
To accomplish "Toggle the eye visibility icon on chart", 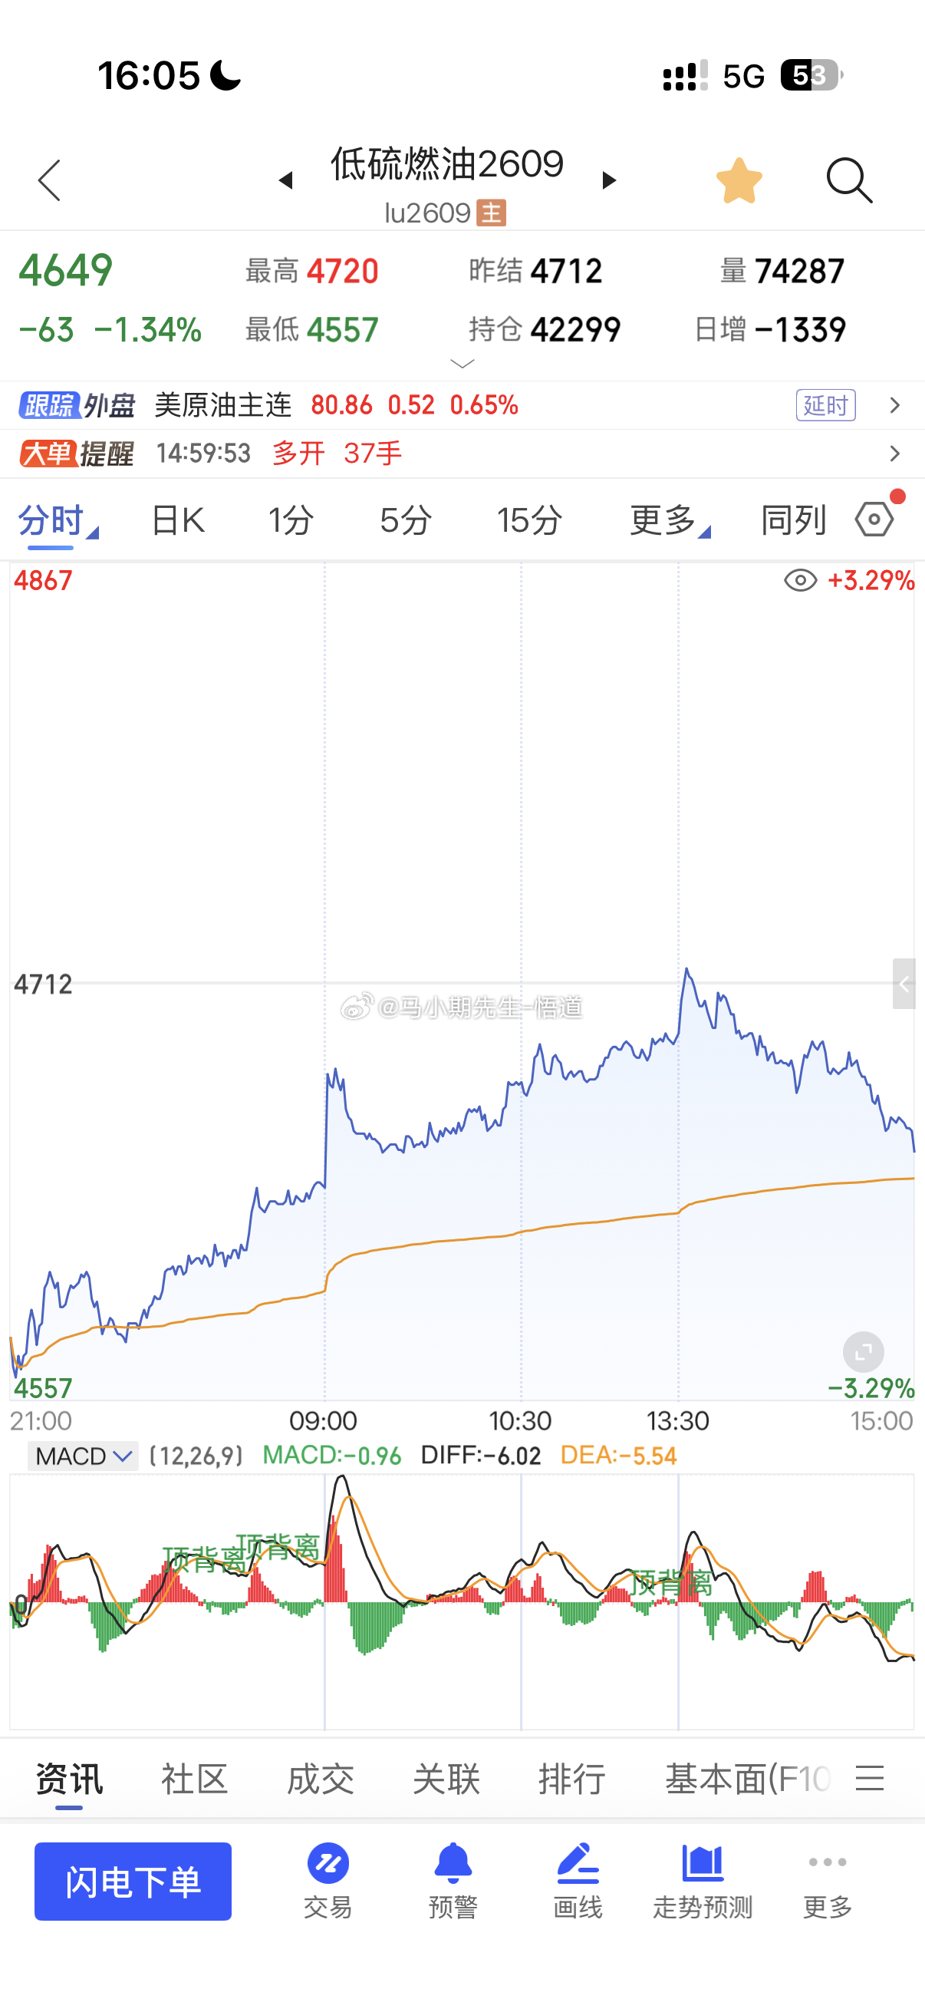I will pyautogui.click(x=800, y=580).
